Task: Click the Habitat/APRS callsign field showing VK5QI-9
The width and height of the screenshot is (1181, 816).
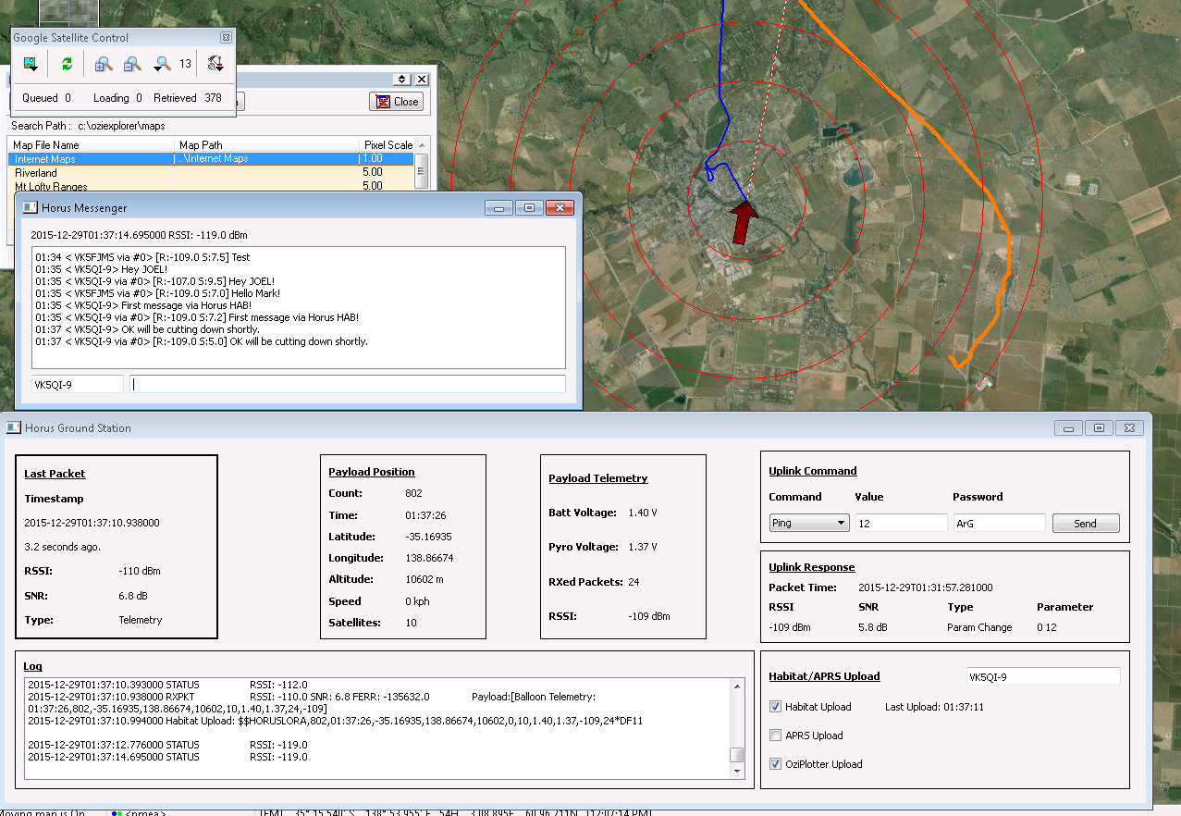Action: 1043,677
